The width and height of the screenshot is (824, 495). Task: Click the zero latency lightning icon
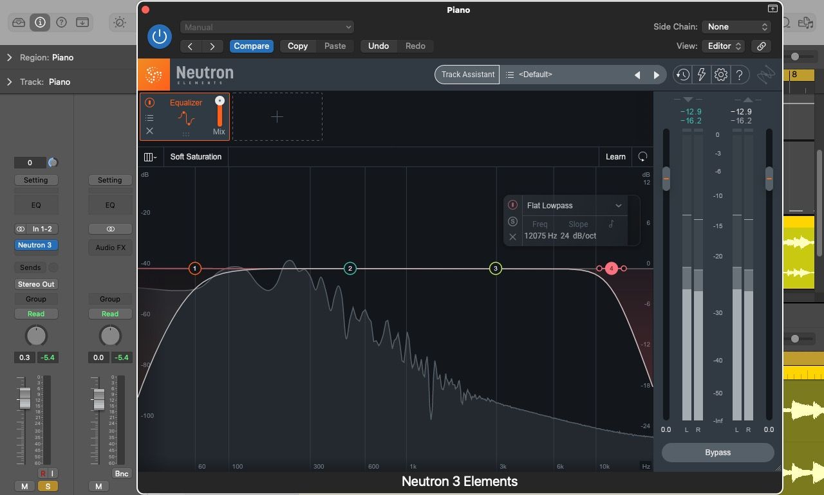click(702, 75)
